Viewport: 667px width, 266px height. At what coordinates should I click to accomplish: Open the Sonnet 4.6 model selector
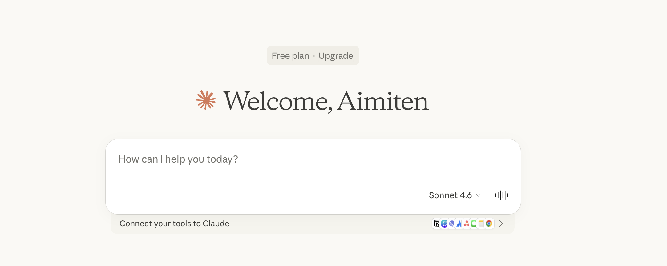pos(450,195)
